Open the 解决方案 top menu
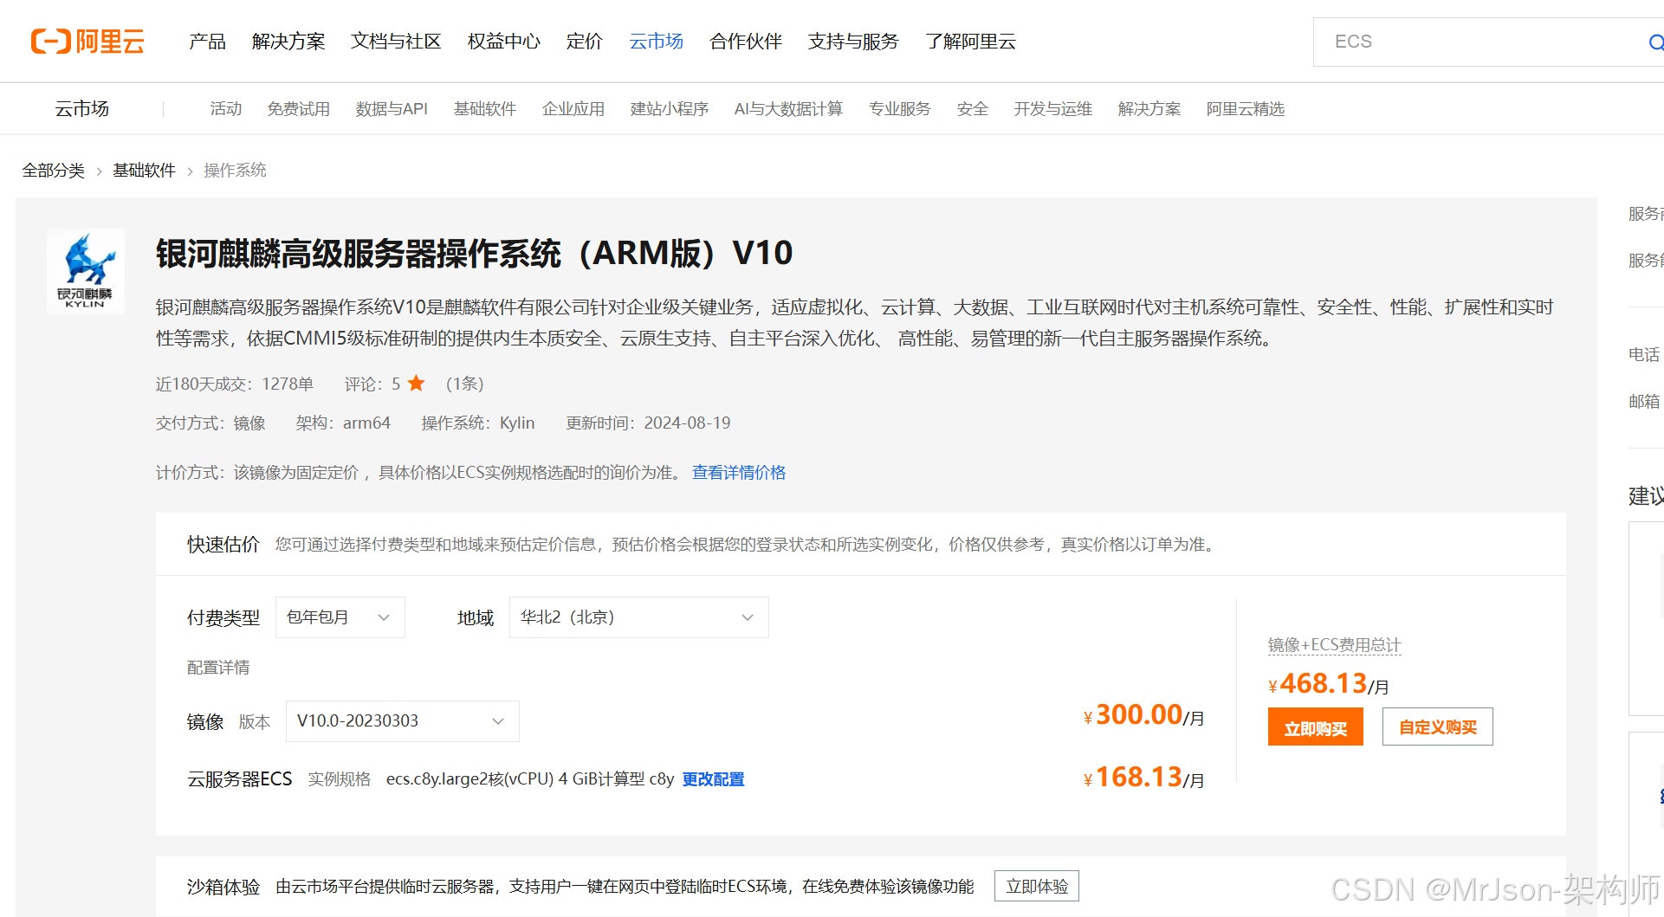Viewport: 1664px width, 917px height. click(x=288, y=42)
